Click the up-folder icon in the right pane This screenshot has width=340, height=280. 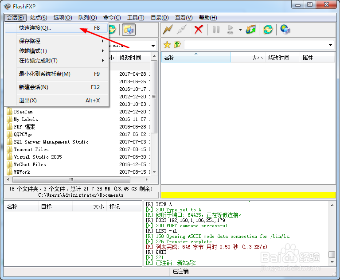tap(177, 45)
